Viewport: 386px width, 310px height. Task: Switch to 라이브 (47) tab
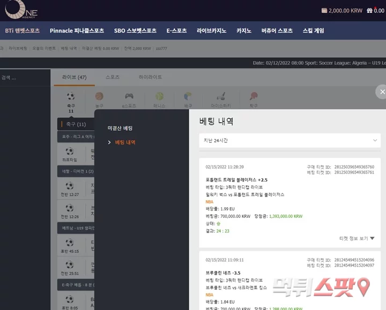(x=75, y=77)
